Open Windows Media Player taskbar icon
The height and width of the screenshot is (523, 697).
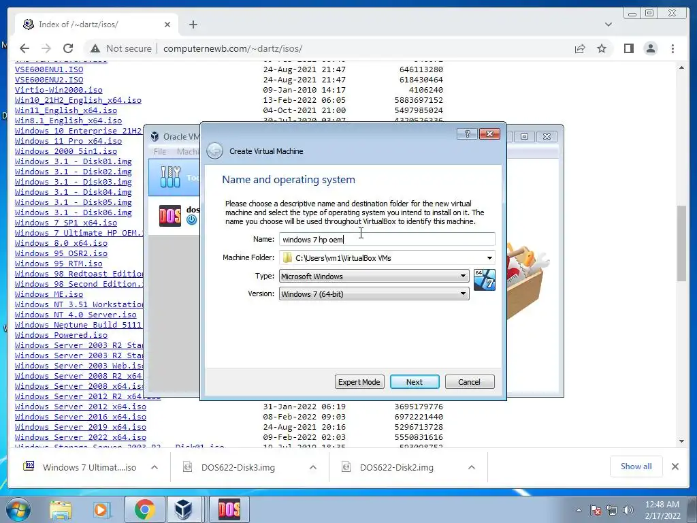coord(101,509)
